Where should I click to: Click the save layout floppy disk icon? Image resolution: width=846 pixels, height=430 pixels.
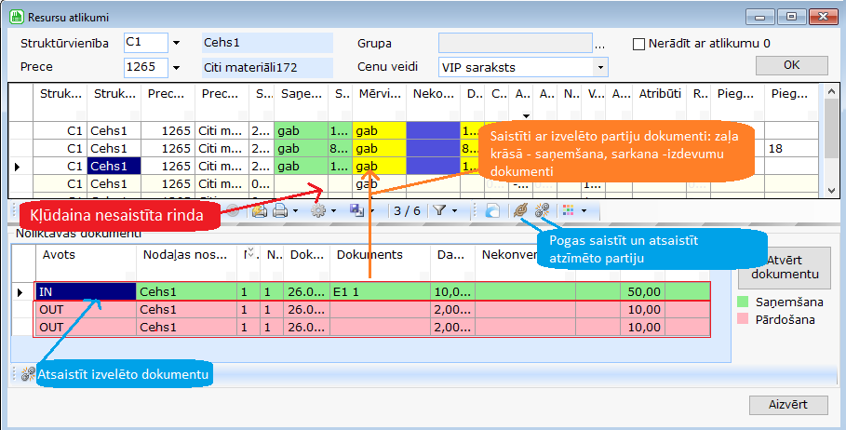tap(356, 211)
